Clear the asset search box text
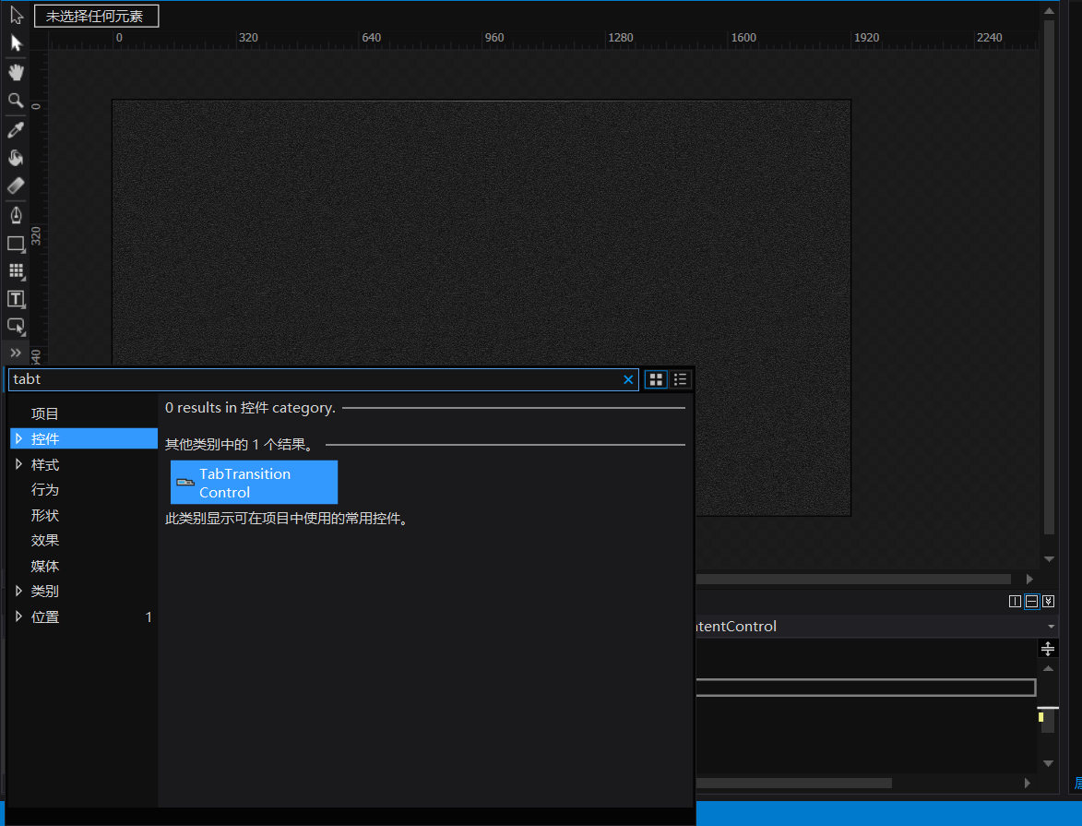The width and height of the screenshot is (1082, 826). [x=628, y=379]
